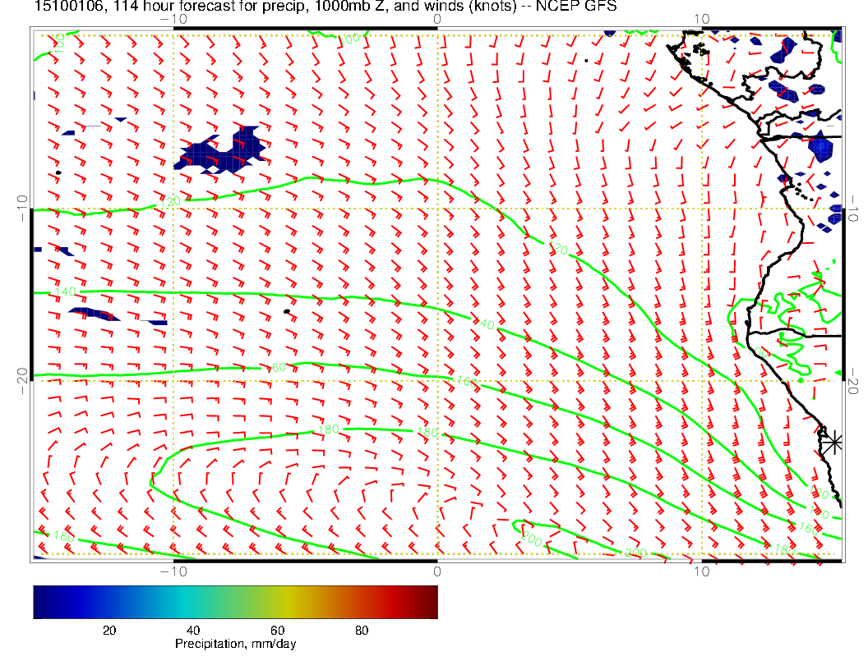This screenshot has height=670, width=868.
Task: Click the "-20" latitude label on the right axis
Action: (853, 382)
